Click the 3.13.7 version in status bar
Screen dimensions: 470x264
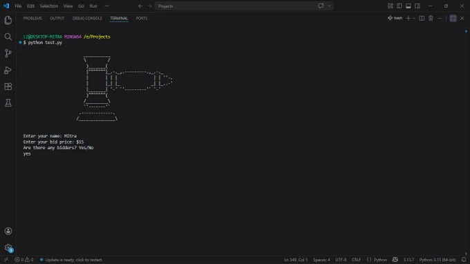tap(408, 260)
